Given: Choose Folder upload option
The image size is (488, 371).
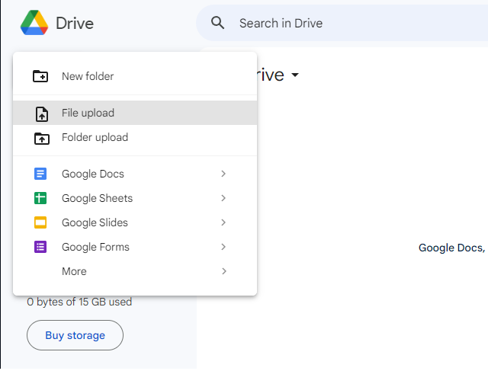Looking at the screenshot, I should click(135, 137).
